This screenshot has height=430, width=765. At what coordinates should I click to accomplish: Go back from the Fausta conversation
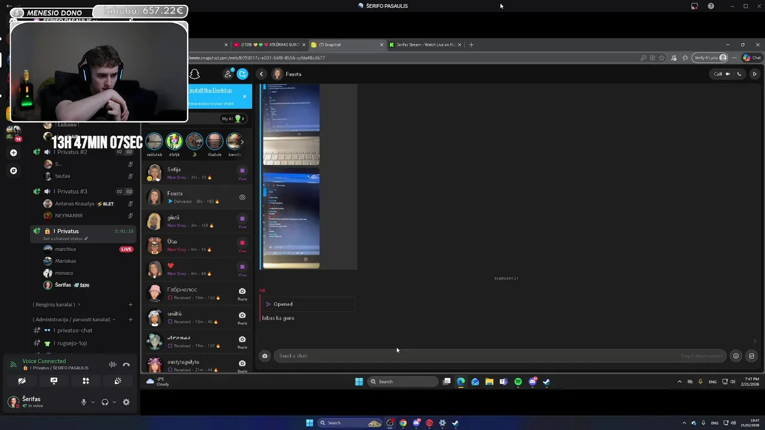261,74
